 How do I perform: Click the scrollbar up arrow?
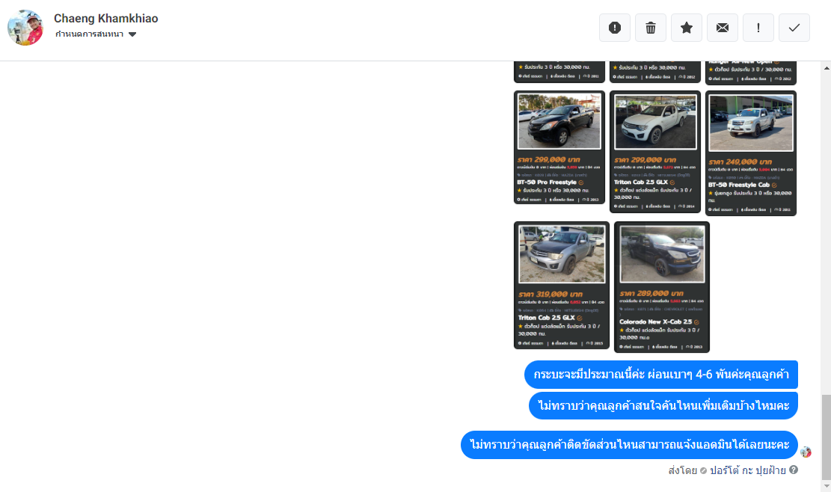(x=827, y=68)
